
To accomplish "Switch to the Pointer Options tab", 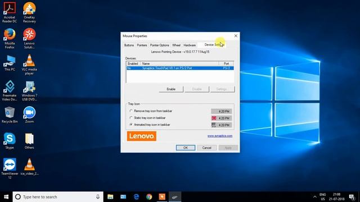I will pyautogui.click(x=160, y=45).
